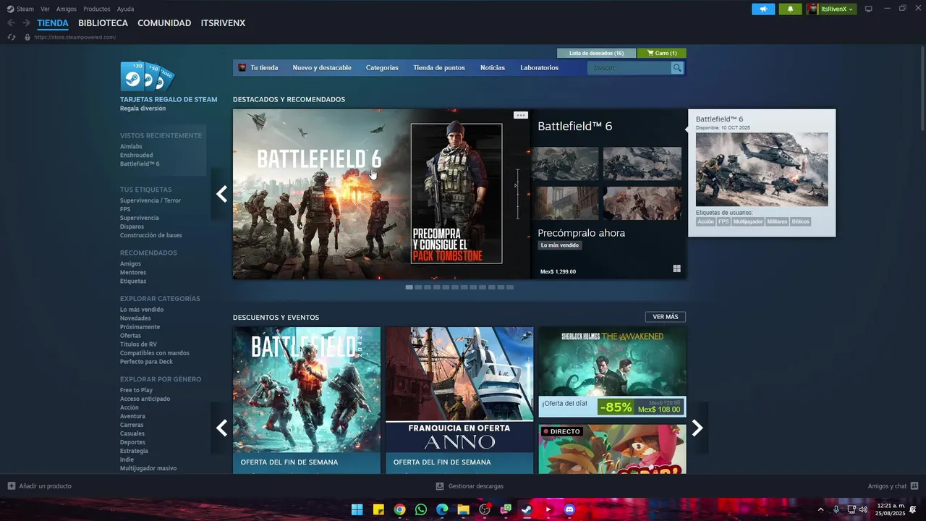Go forward with the navigation forward arrow

[x=26, y=23]
